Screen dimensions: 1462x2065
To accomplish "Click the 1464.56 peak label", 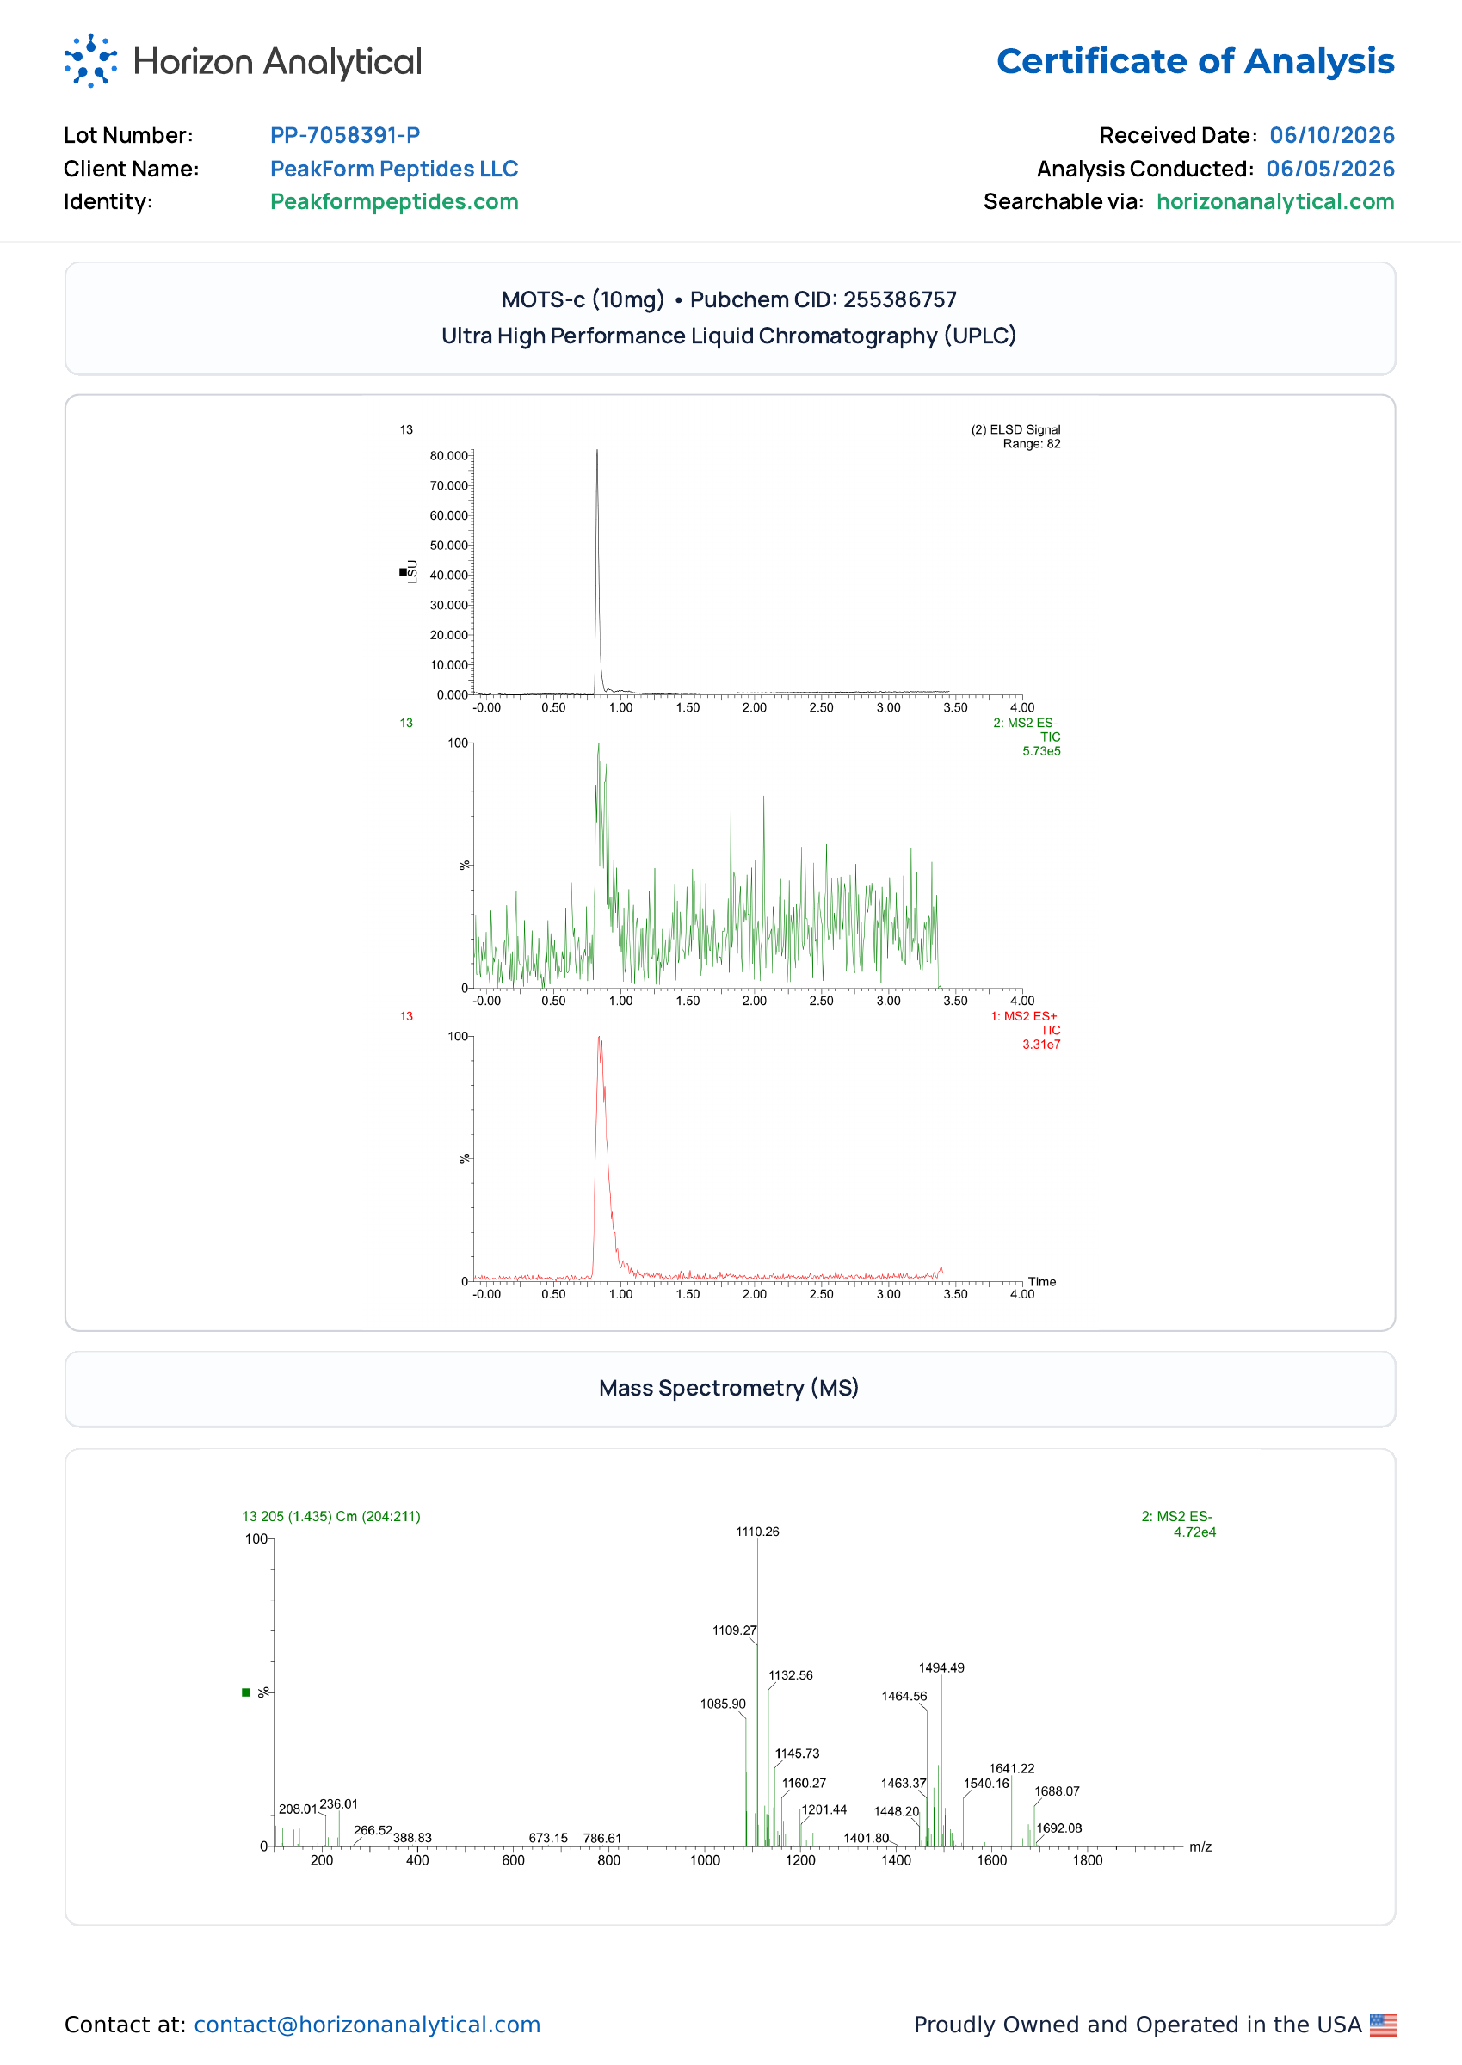I will pos(904,1696).
